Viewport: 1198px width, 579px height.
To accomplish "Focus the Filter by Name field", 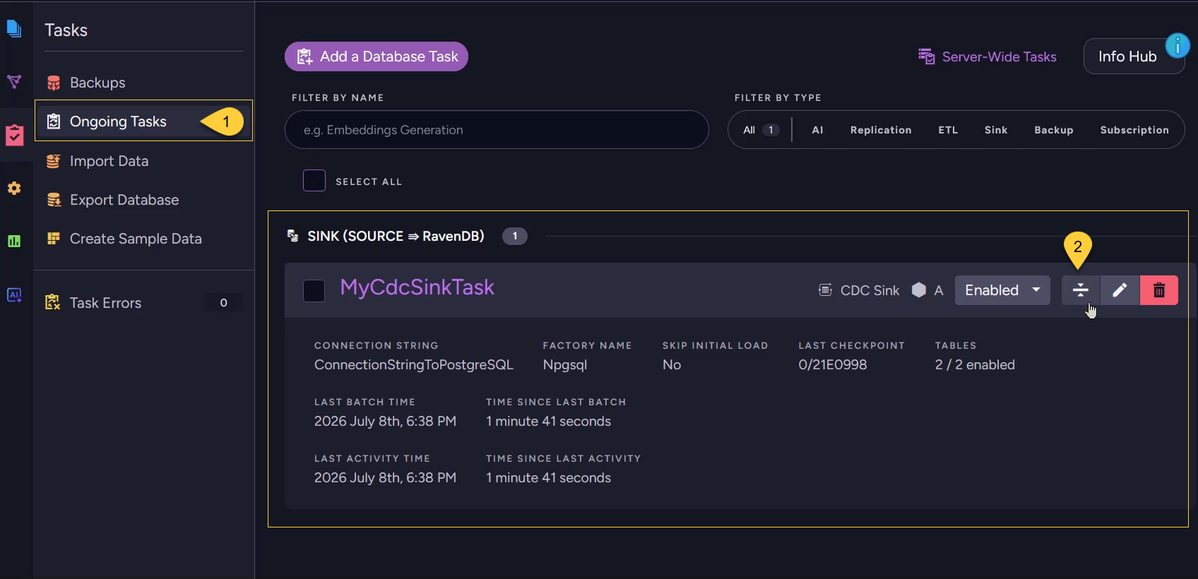I will pyautogui.click(x=497, y=130).
